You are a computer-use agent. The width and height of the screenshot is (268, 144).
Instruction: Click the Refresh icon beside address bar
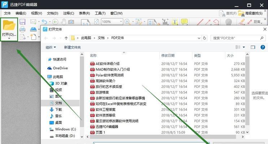tap(204, 38)
